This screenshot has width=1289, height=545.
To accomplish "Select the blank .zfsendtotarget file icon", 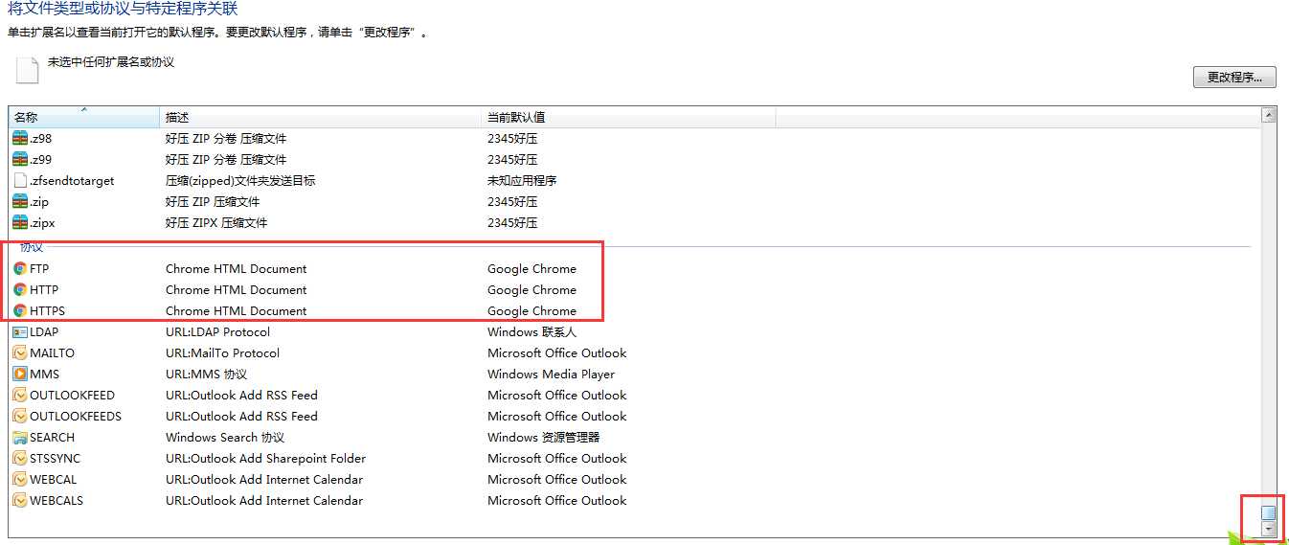I will [19, 181].
